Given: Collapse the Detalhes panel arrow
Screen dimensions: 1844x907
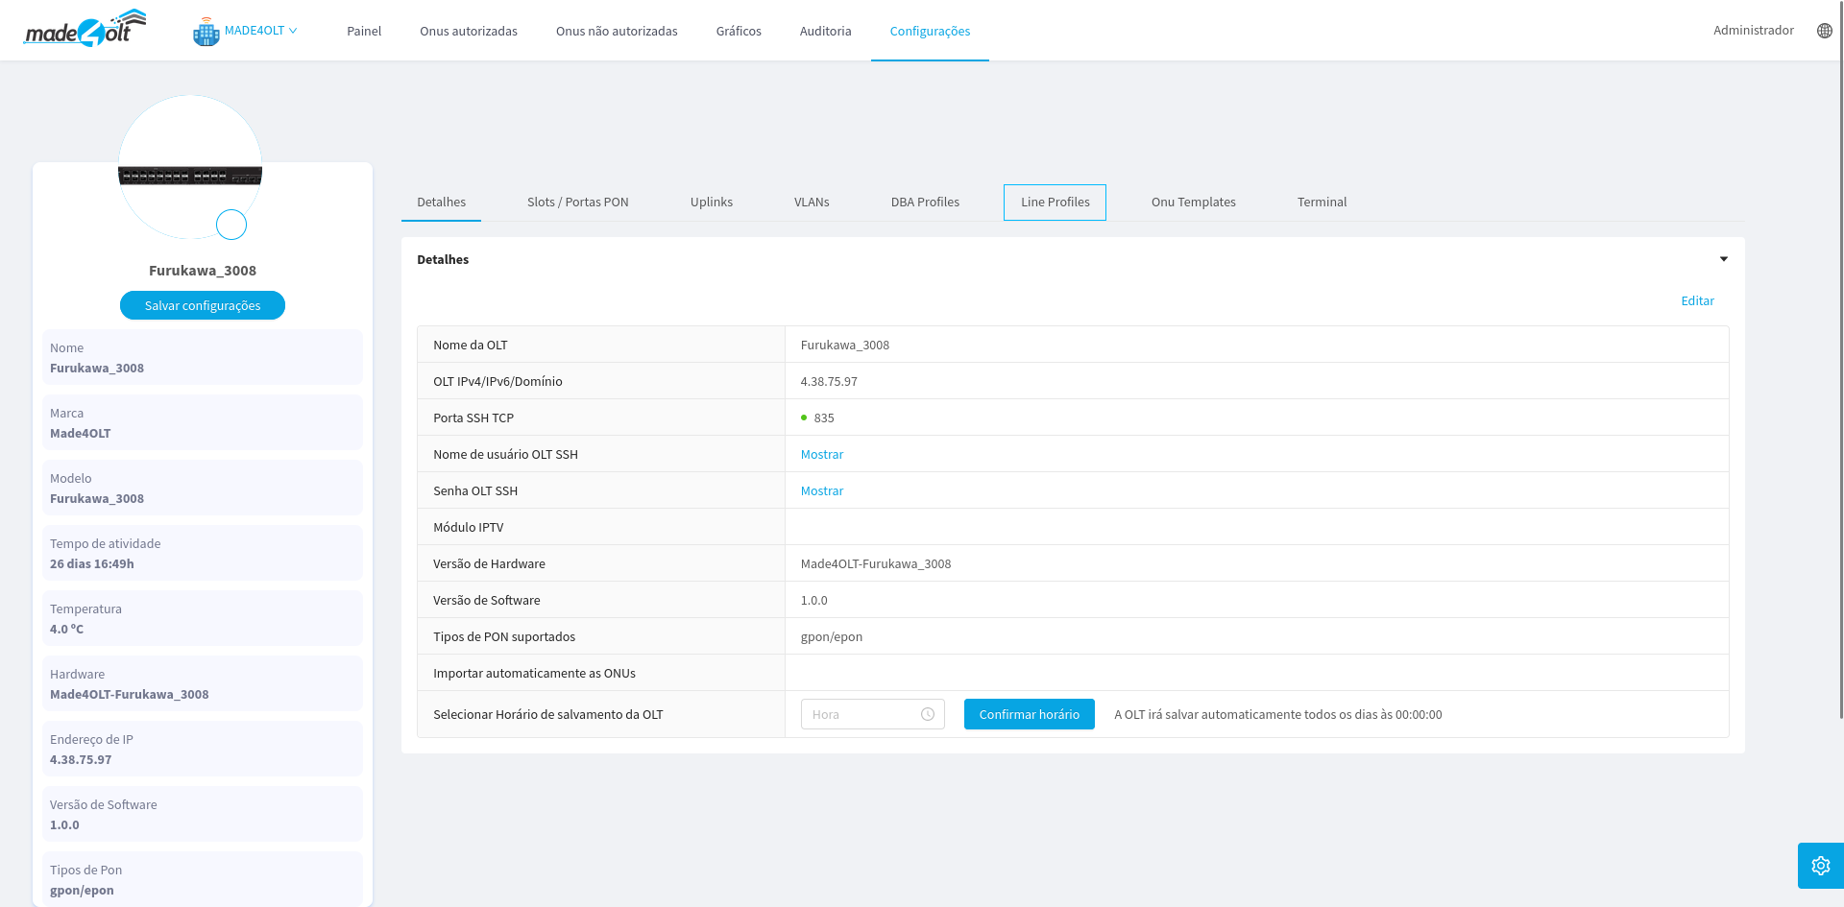Looking at the screenshot, I should [x=1723, y=259].
